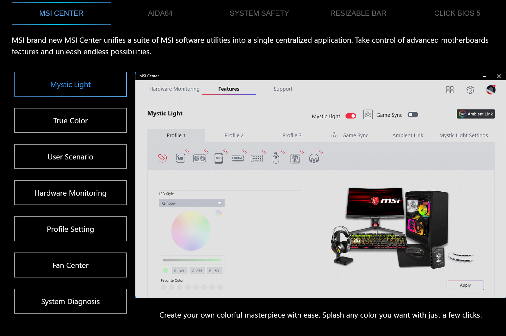Enable the Game Sync toggle switch

413,115
